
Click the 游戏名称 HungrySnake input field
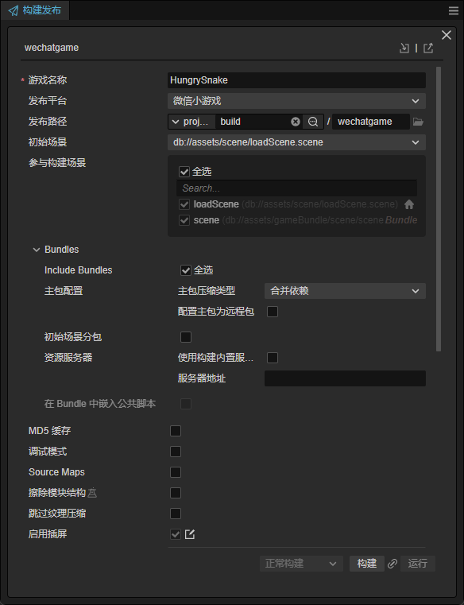tap(296, 80)
